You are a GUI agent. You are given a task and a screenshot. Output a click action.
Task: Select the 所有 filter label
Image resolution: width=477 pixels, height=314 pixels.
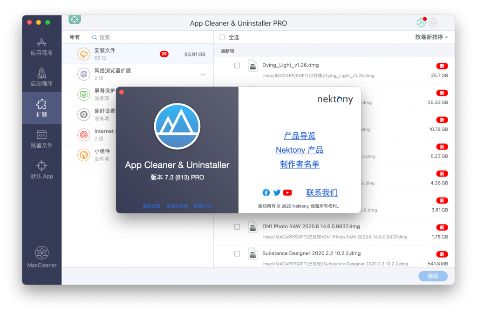click(75, 37)
